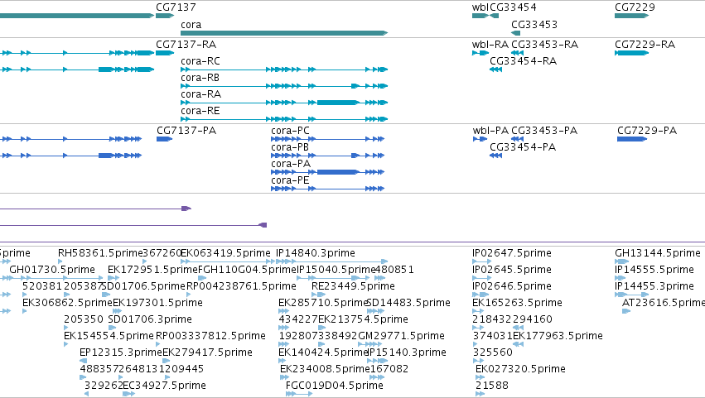This screenshot has height=398, width=705.
Task: Select the 294160 EST label
Action: click(x=533, y=319)
